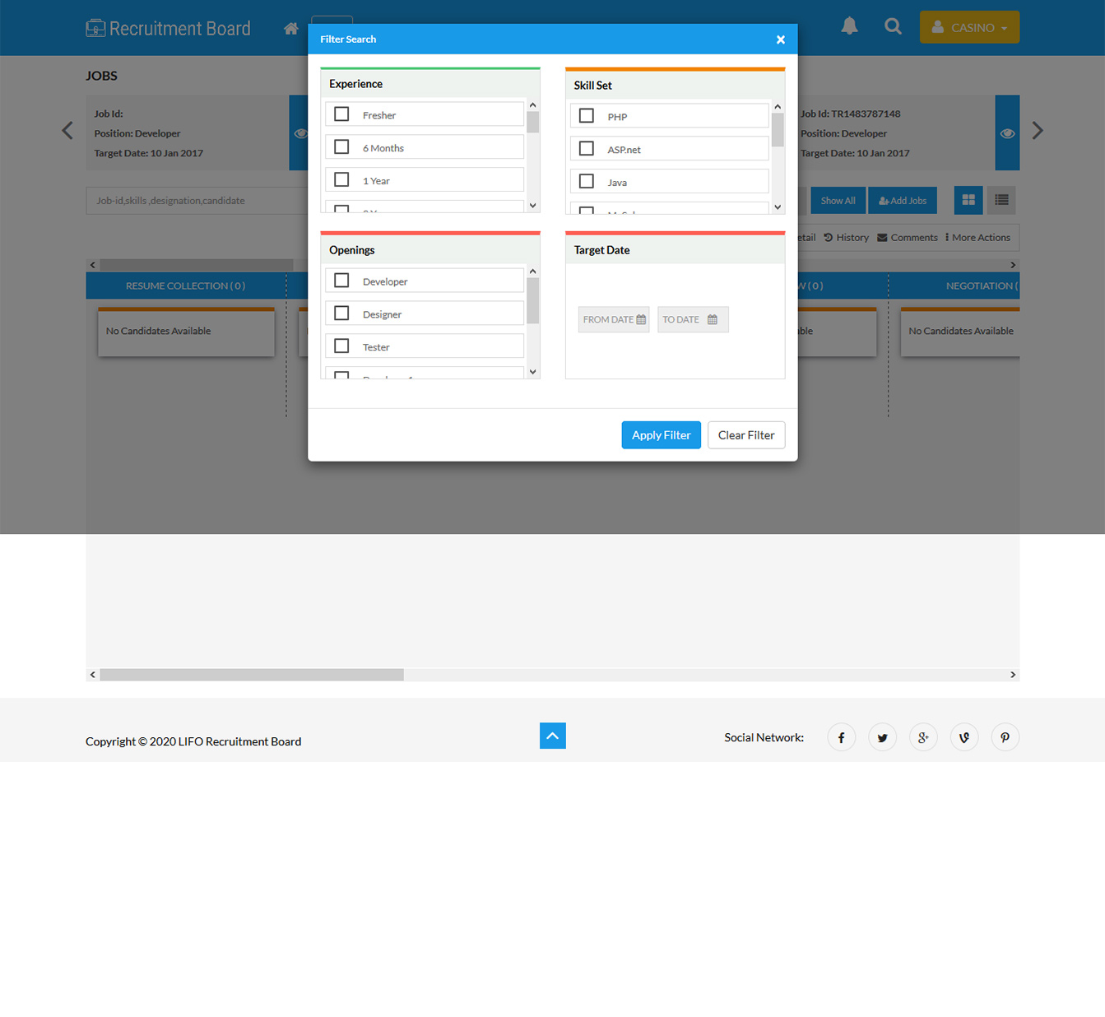The width and height of the screenshot is (1105, 1017).
Task: Click 'No Candidates Available' under Resume Collection
Action: (159, 331)
